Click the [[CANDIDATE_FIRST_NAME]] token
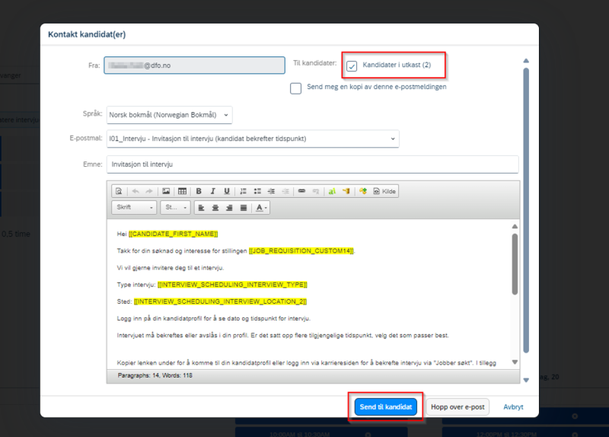This screenshot has height=437, width=609. [174, 234]
